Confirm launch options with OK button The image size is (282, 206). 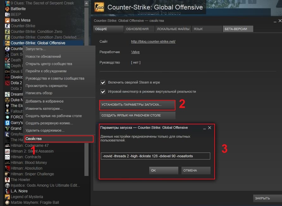163,170
